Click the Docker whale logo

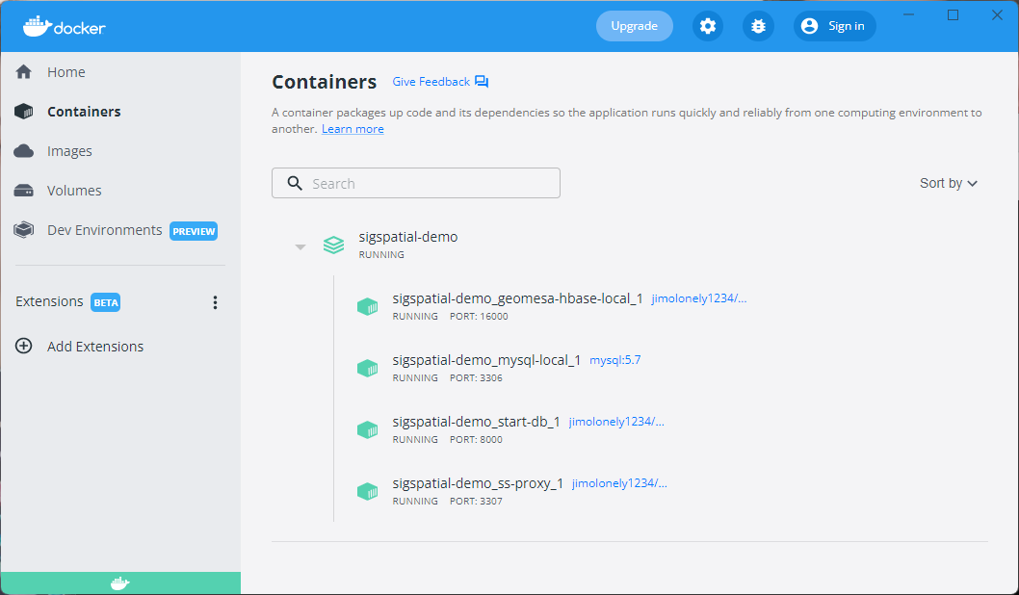[x=64, y=26]
